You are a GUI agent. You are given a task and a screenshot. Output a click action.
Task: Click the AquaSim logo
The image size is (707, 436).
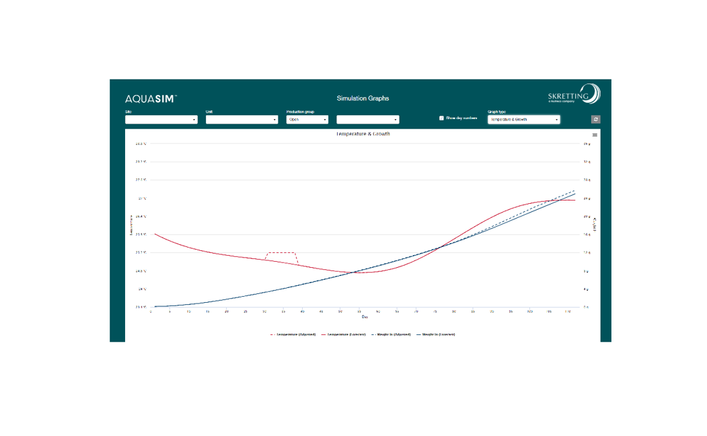(x=151, y=99)
